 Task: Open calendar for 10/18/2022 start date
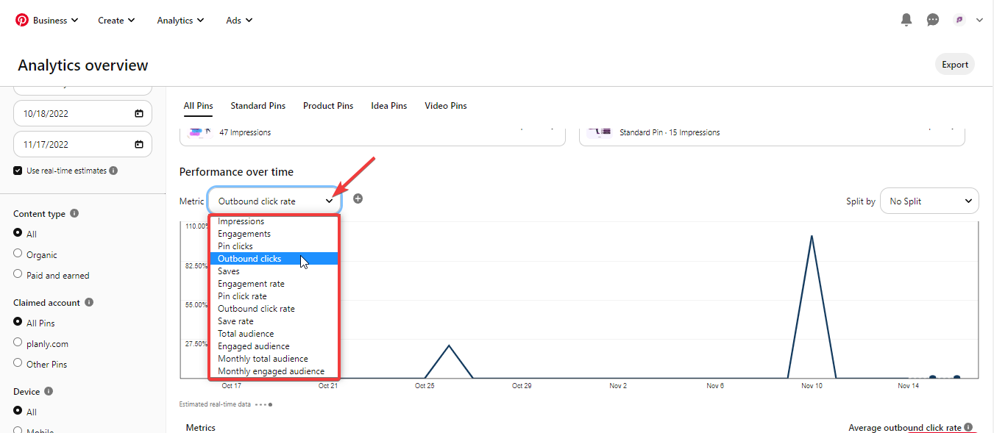pyautogui.click(x=139, y=114)
